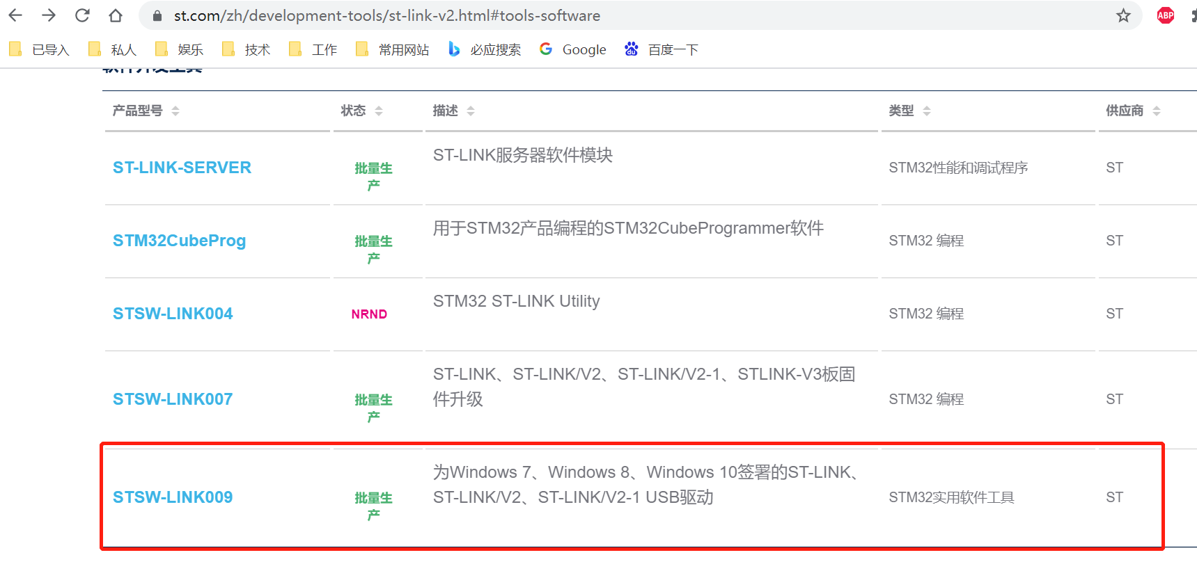Image resolution: width=1197 pixels, height=587 pixels.
Task: Click 批量生产 status in STSW-LINK007 row
Action: (x=373, y=408)
